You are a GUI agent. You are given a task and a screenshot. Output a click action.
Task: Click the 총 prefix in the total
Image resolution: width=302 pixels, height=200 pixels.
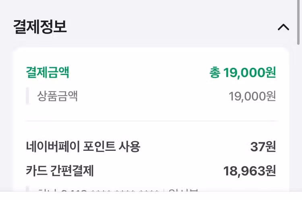point(215,73)
